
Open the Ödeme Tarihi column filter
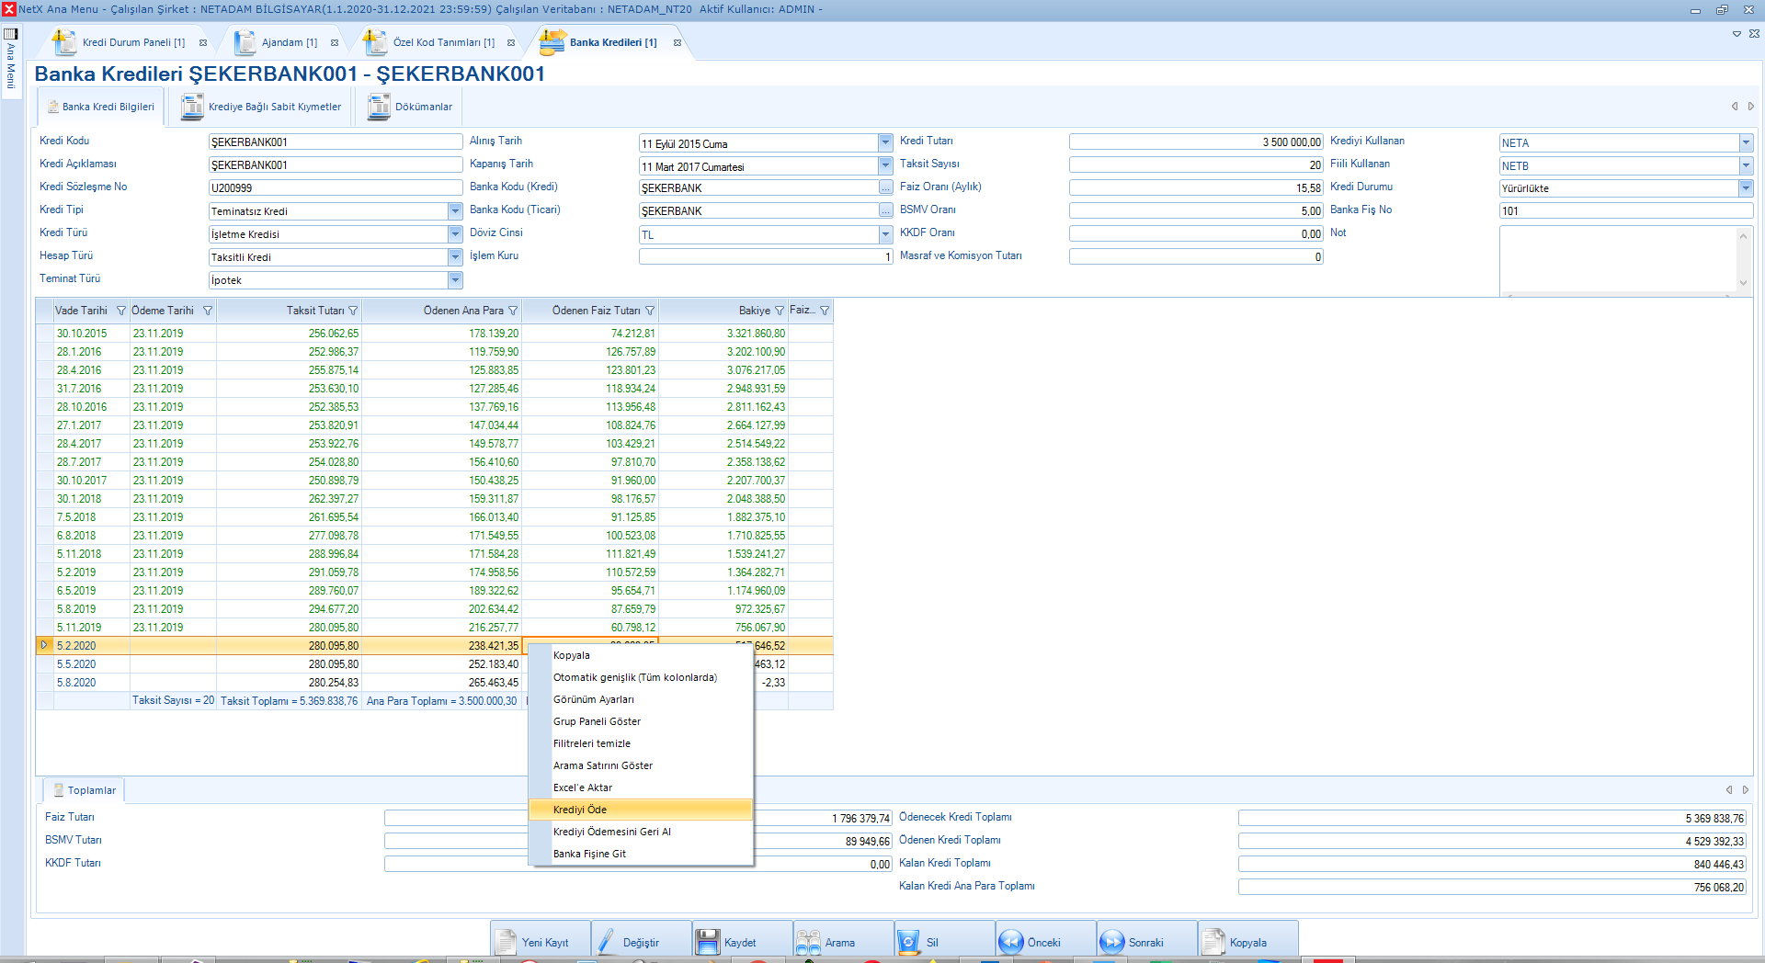pyautogui.click(x=208, y=311)
